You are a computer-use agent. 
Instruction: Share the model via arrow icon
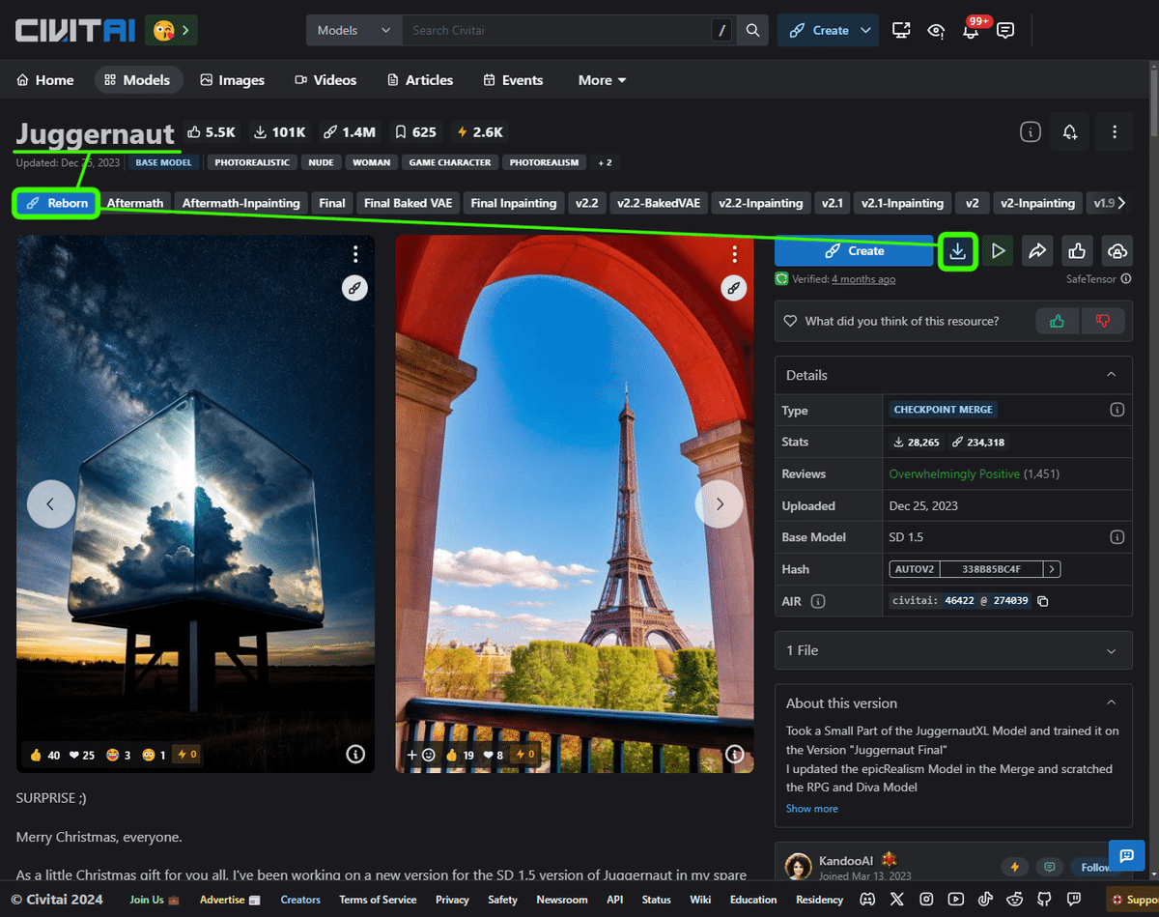1037,251
